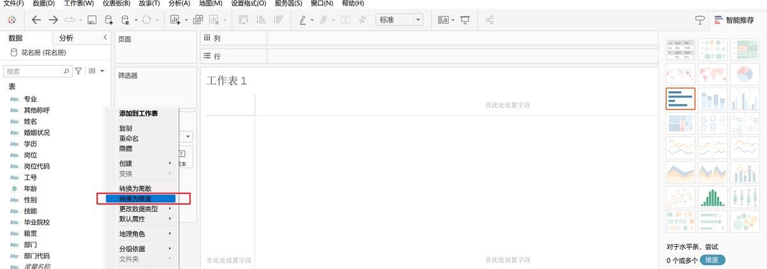Choose 转换为维度 in context menu

click(x=141, y=199)
